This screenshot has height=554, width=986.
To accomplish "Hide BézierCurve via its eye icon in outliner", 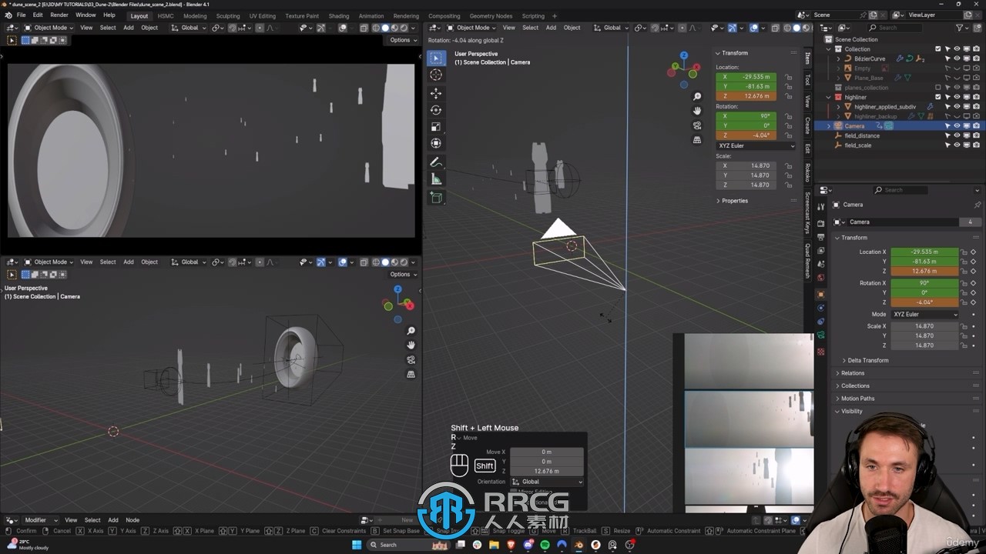I will [957, 58].
